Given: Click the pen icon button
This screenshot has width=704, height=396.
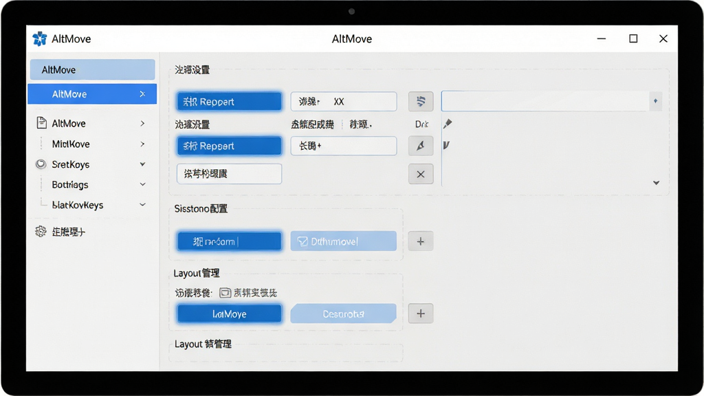Looking at the screenshot, I should tap(421, 146).
